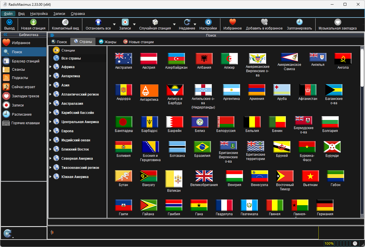Viewport: 365px width, 247px height.
Task: Open the Recent stations dropdown arrow
Action: [195, 25]
